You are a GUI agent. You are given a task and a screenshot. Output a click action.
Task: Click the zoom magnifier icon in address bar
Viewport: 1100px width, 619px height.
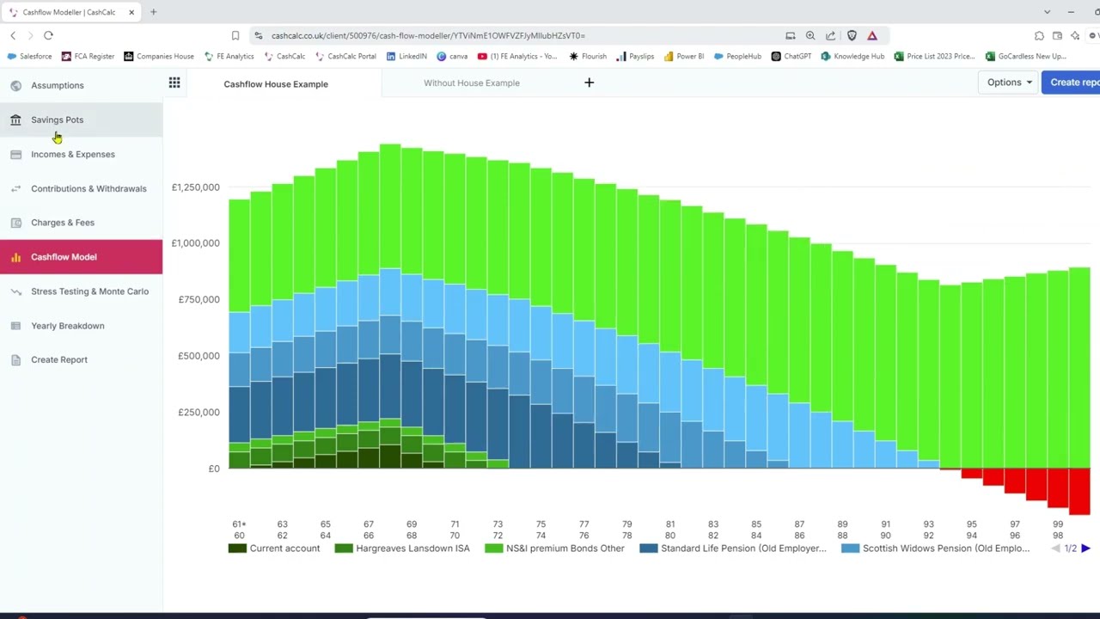(x=810, y=35)
